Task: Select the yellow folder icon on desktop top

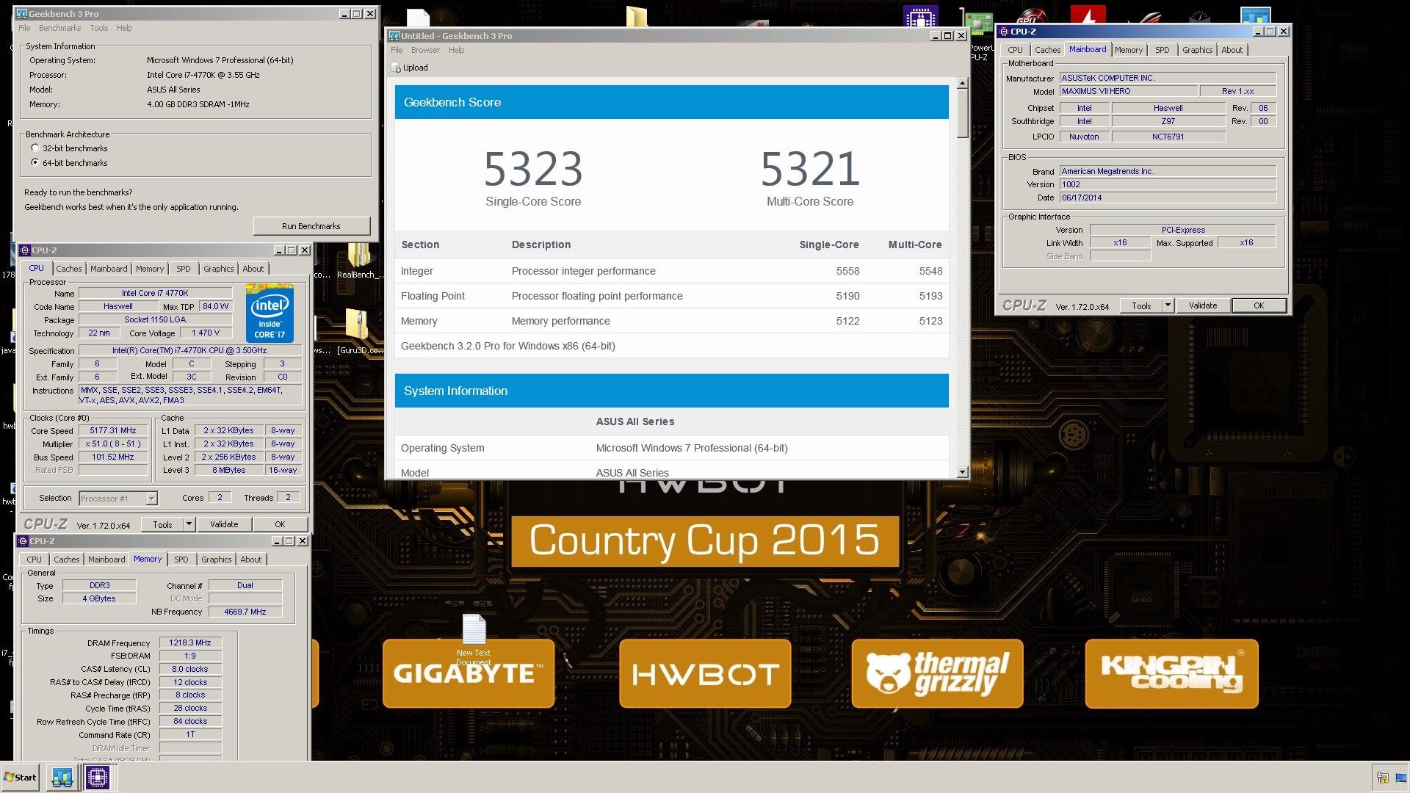Action: tap(637, 16)
